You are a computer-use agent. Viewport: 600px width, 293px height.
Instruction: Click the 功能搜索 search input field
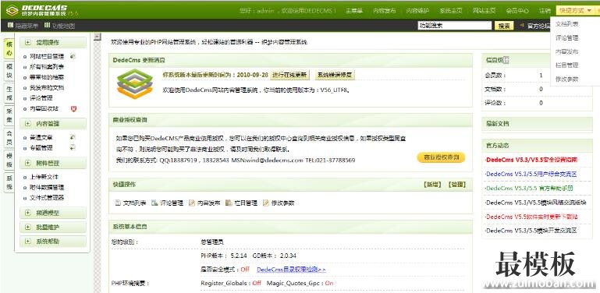[x=455, y=26]
